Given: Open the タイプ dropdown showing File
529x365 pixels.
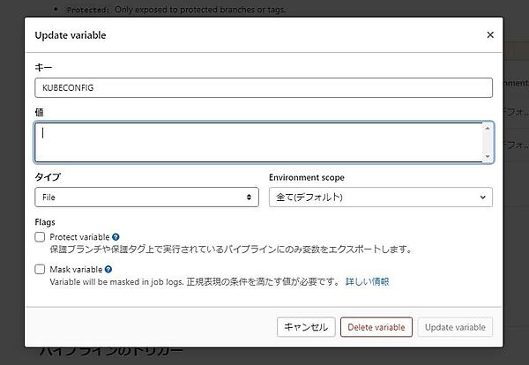Looking at the screenshot, I should click(146, 197).
